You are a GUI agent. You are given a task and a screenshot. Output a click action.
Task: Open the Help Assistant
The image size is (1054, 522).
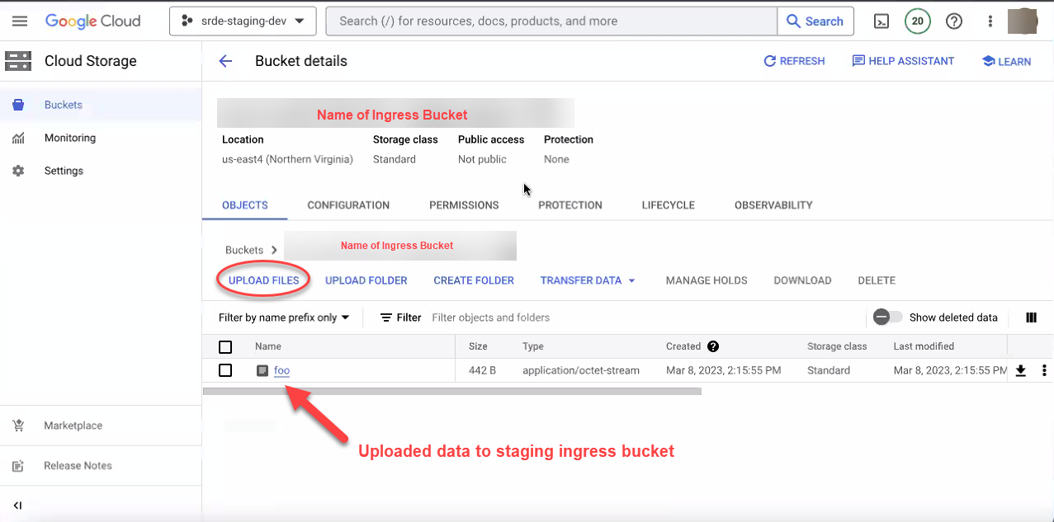point(903,61)
